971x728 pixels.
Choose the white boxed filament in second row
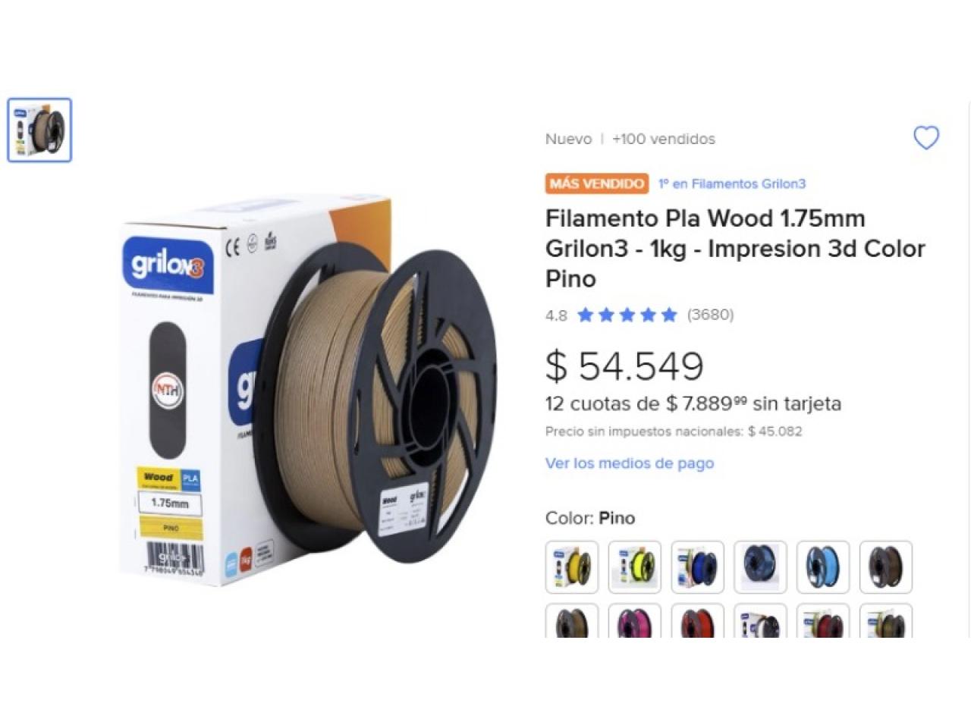(761, 620)
